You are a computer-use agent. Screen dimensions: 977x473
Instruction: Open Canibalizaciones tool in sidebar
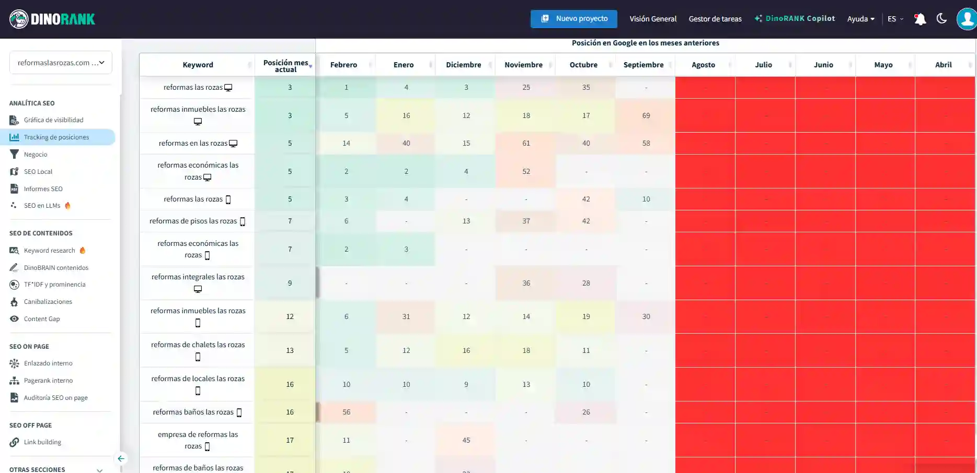[x=48, y=302]
